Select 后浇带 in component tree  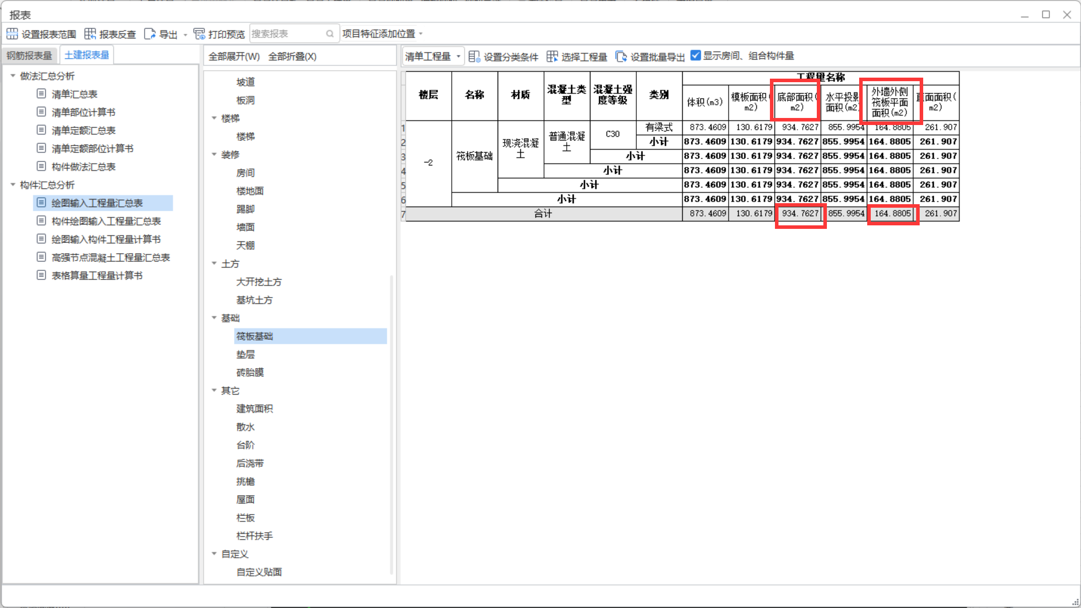click(x=250, y=463)
